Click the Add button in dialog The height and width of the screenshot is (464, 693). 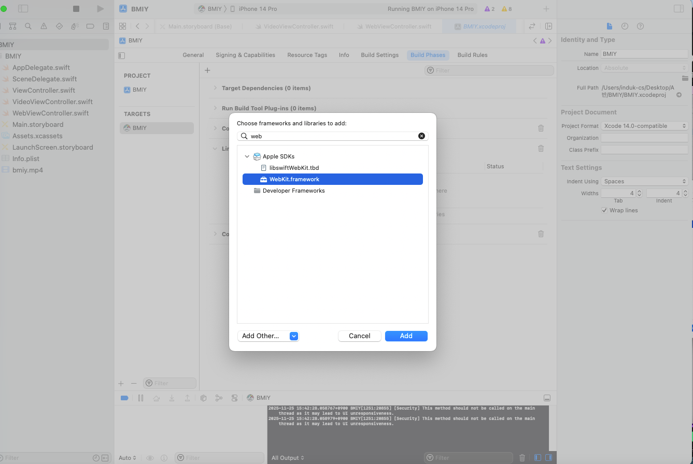(x=406, y=336)
